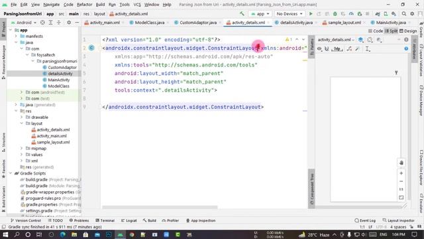This screenshot has height=239, width=424.
Task: Infer constraints magic wand icon
Action: click(358, 48)
